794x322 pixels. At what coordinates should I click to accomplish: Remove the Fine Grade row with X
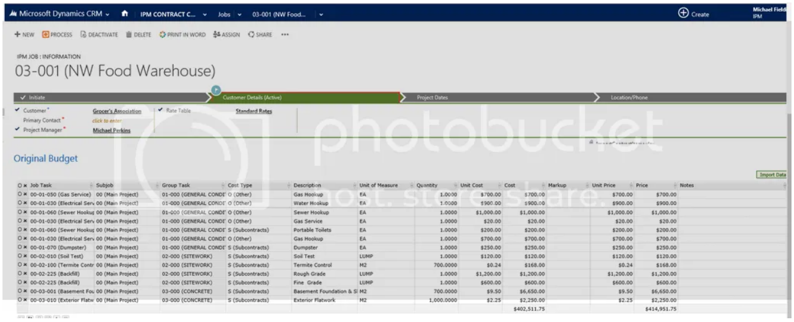tap(26, 282)
